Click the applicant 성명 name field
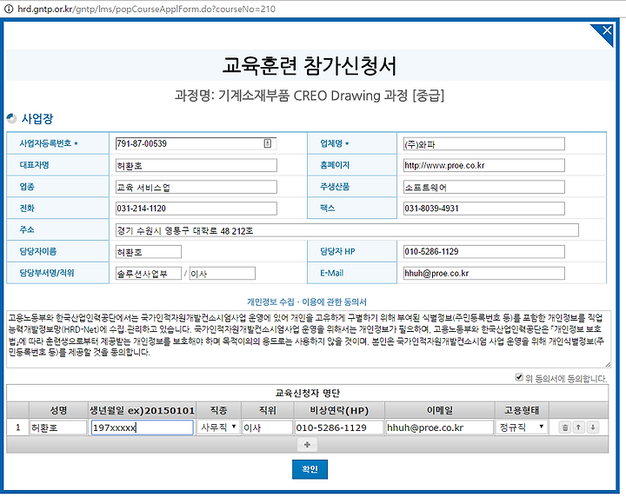The image size is (626, 497). tap(58, 427)
